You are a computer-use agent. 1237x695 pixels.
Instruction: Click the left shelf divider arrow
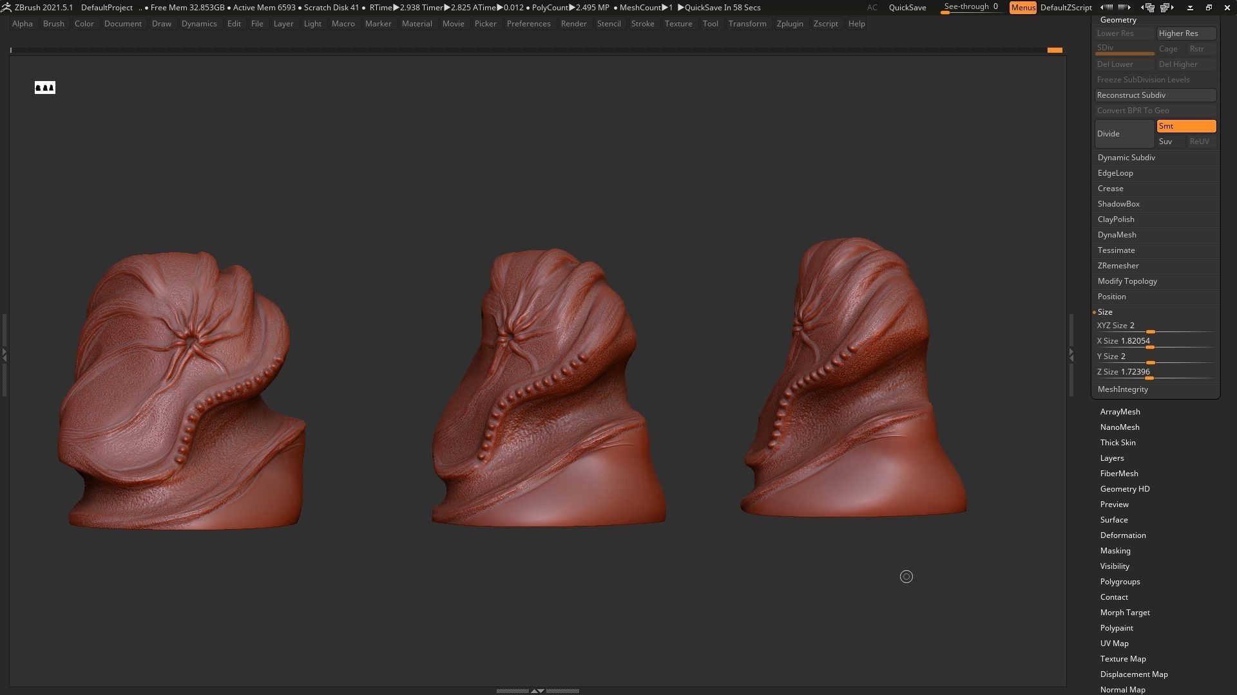click(x=4, y=354)
